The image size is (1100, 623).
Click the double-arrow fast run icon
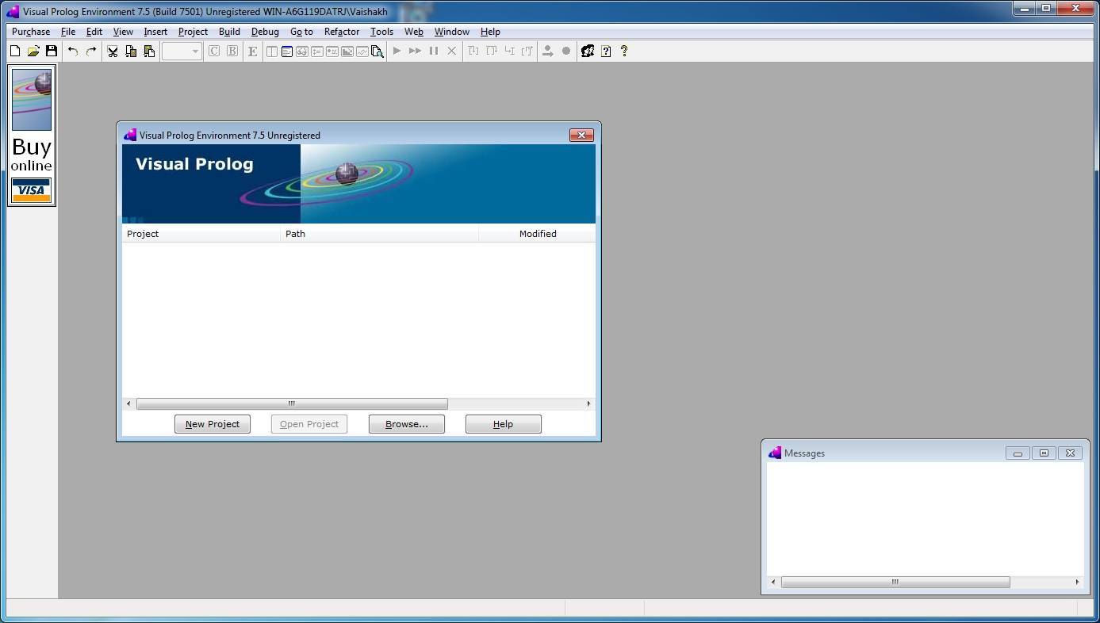click(x=415, y=51)
